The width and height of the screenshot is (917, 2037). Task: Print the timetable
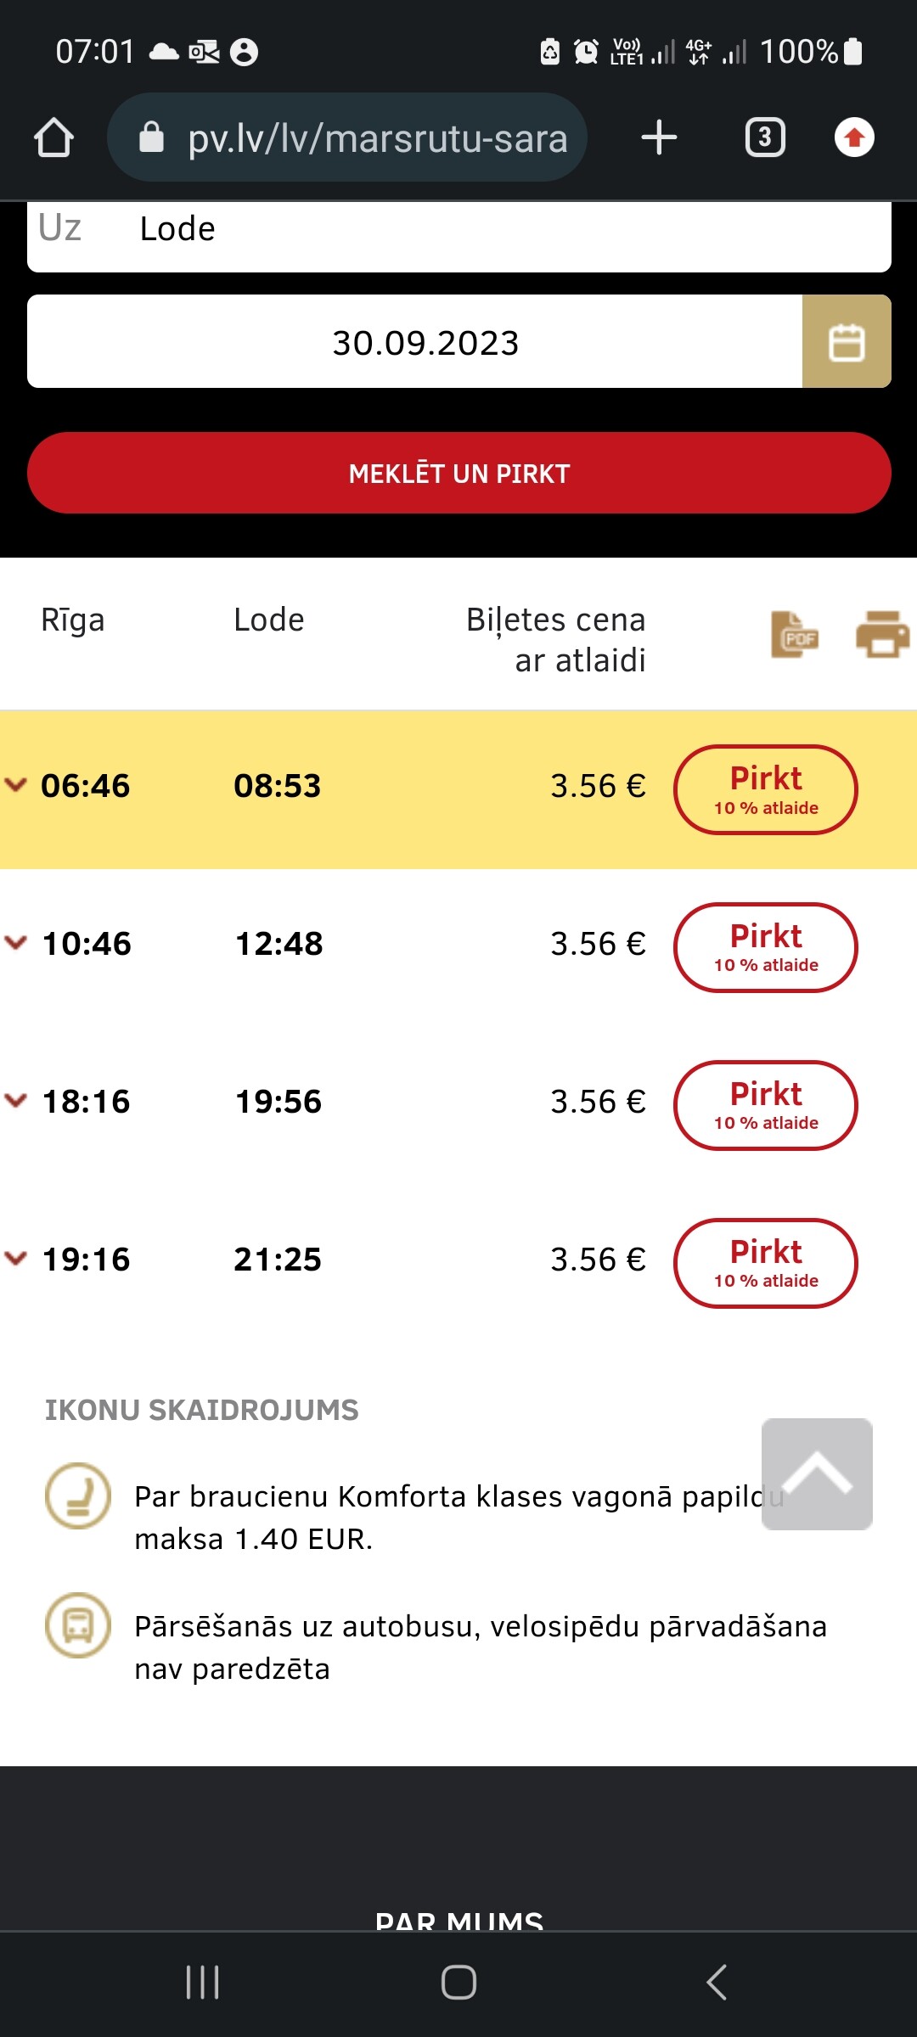pyautogui.click(x=882, y=635)
